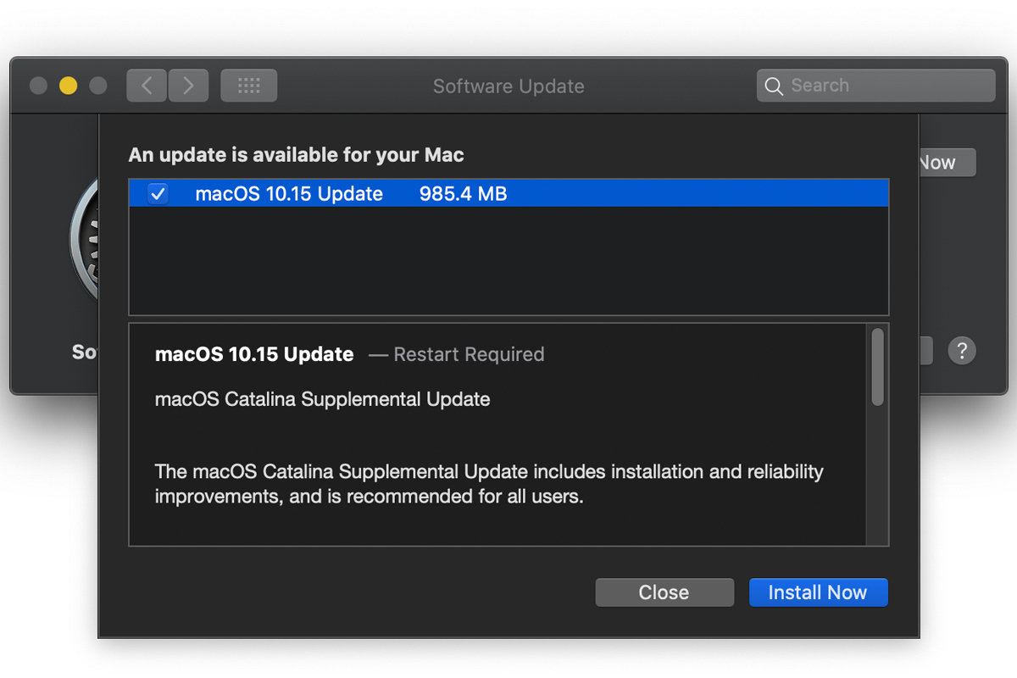Screen dimensions: 1017x678
Task: Open help with the question mark button
Action: click(x=962, y=350)
